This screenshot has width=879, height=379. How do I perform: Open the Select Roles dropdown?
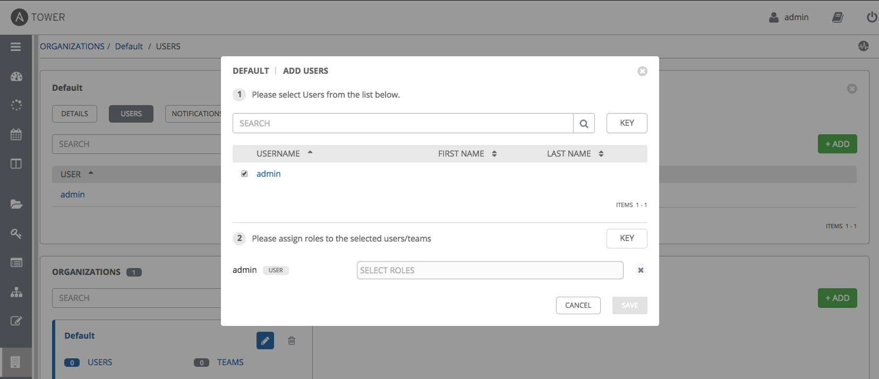click(490, 270)
